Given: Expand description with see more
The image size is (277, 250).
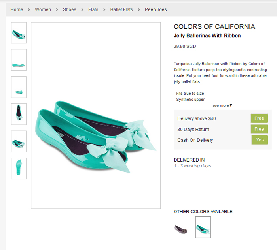Looking at the screenshot, I should pyautogui.click(x=222, y=105).
